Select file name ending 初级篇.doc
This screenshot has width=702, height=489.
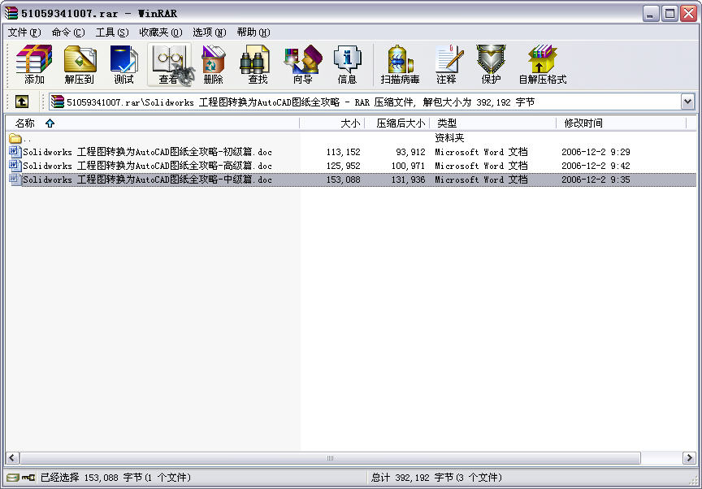(147, 152)
